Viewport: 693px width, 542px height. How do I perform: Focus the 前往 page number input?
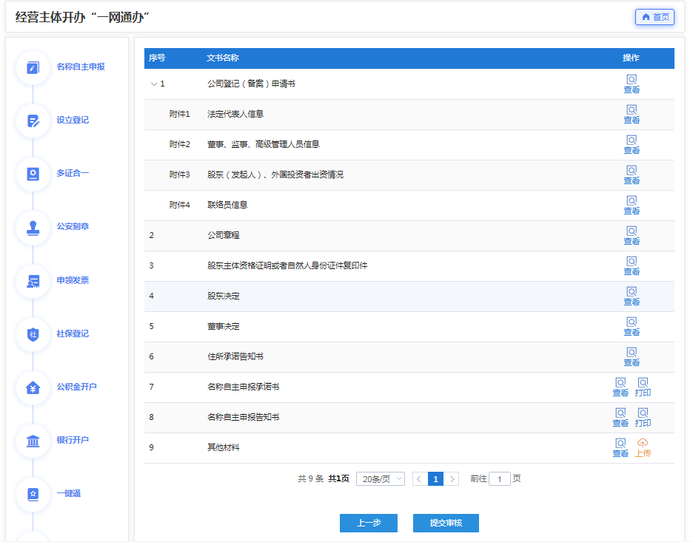pyautogui.click(x=499, y=479)
